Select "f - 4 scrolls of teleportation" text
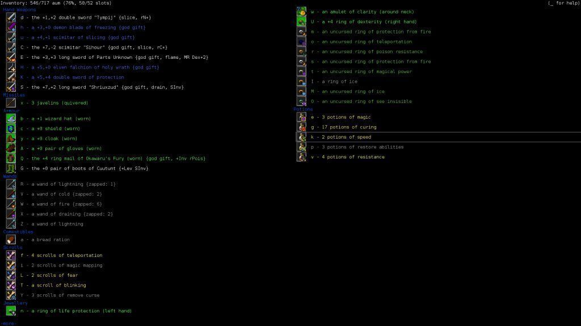The width and height of the screenshot is (581, 326). point(61,255)
